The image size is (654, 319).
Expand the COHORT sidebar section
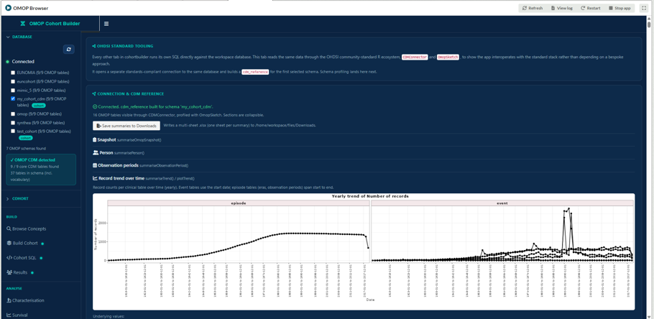(x=17, y=198)
